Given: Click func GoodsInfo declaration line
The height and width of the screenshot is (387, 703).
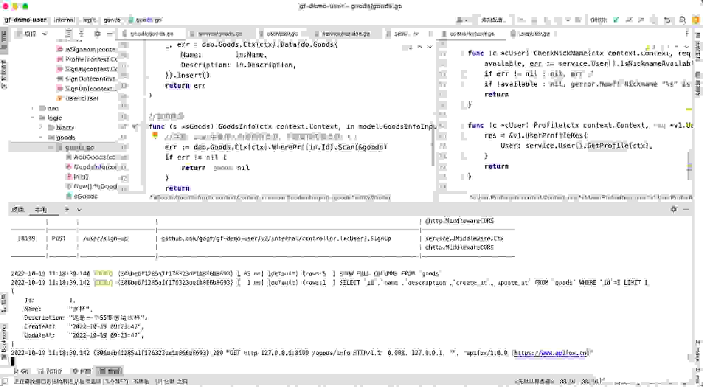Looking at the screenshot, I should pyautogui.click(x=292, y=127).
